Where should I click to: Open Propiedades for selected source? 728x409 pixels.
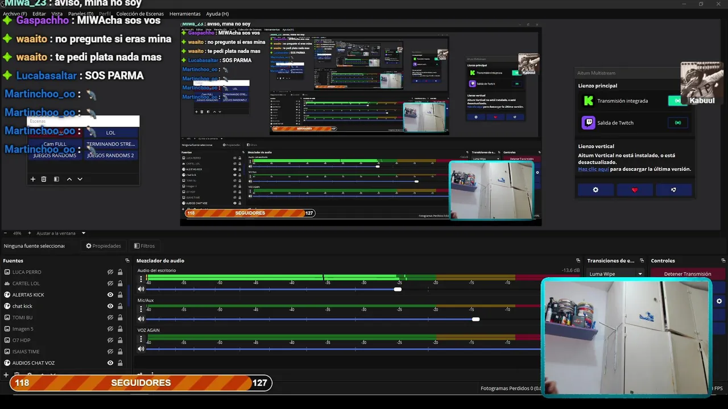(104, 246)
